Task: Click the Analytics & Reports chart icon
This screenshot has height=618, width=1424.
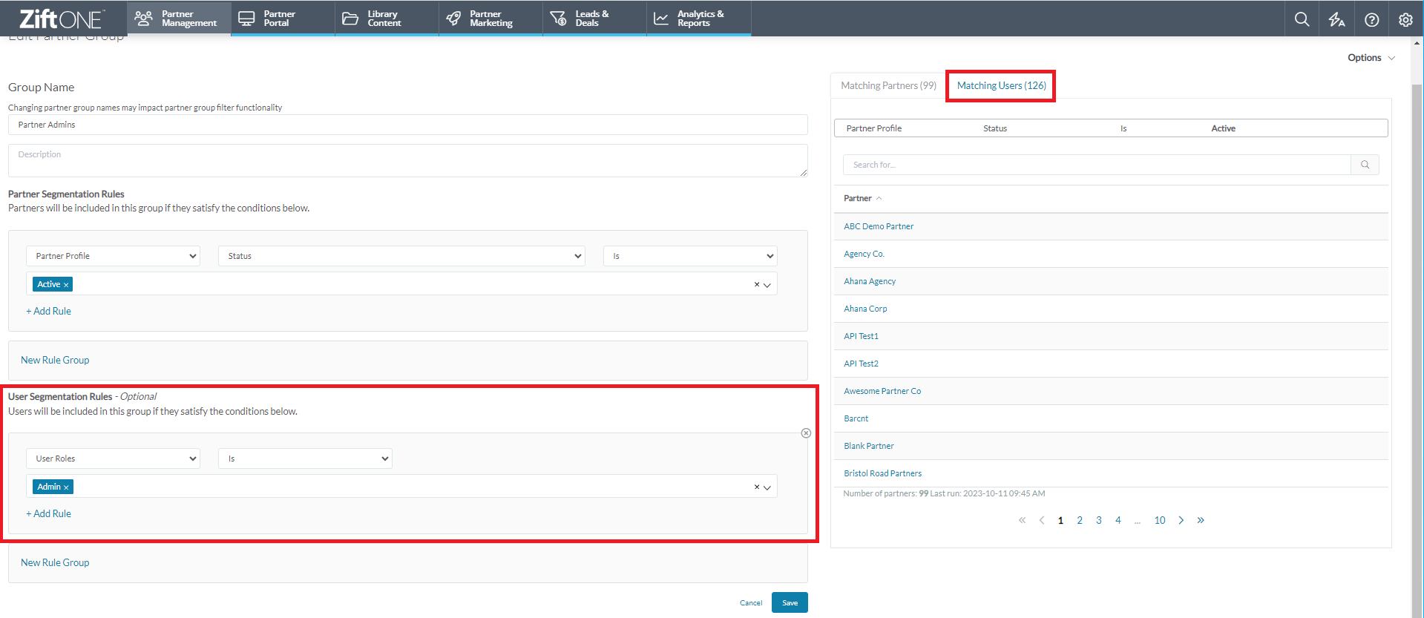Action: point(661,19)
